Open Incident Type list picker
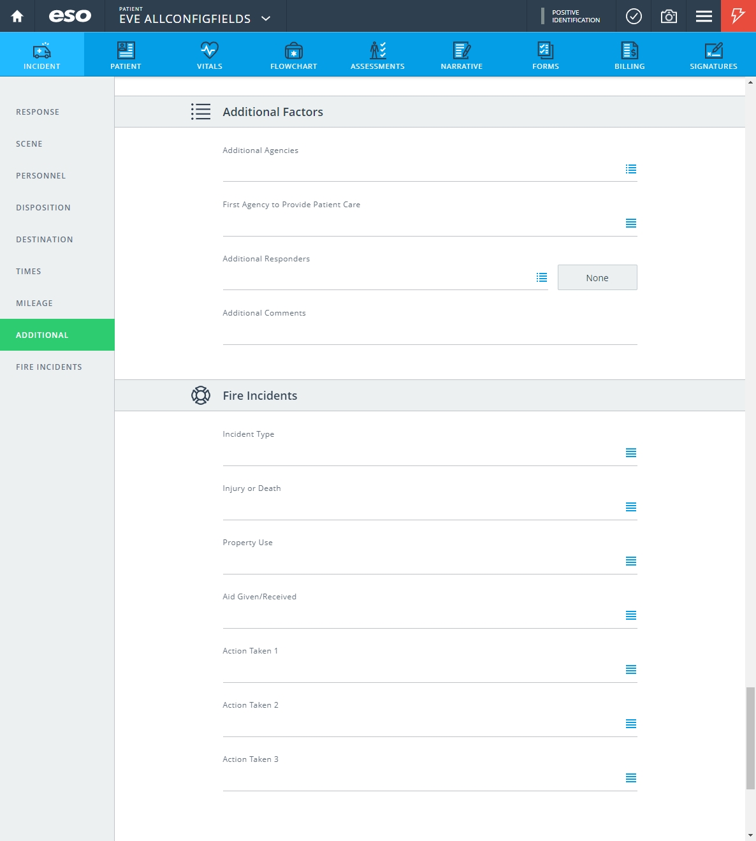This screenshot has width=756, height=841. tap(631, 453)
